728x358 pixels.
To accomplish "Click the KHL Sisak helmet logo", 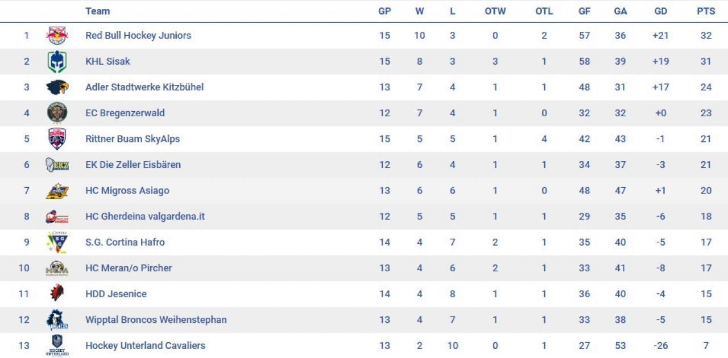I will coord(57,61).
